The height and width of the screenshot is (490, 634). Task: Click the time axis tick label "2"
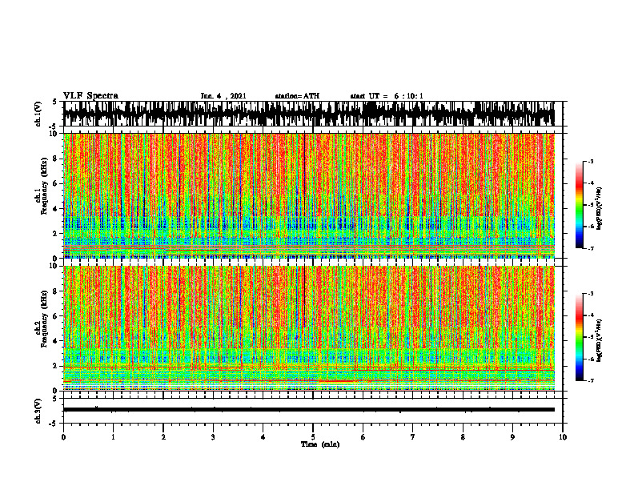coord(163,437)
